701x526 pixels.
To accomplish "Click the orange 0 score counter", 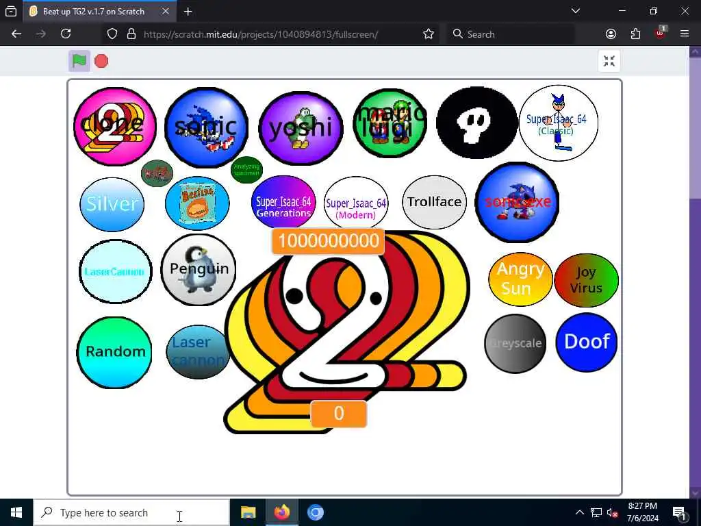I will (x=339, y=414).
